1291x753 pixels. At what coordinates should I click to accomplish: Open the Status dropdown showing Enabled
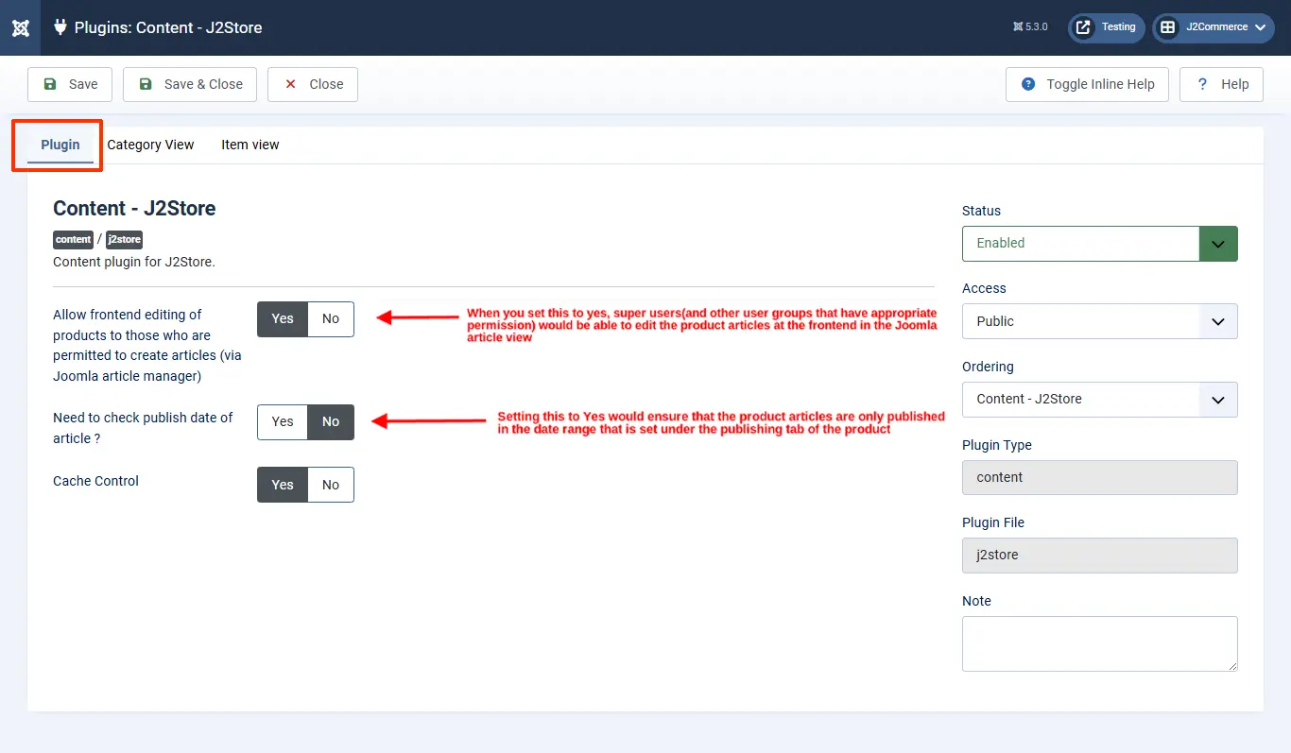point(1099,243)
